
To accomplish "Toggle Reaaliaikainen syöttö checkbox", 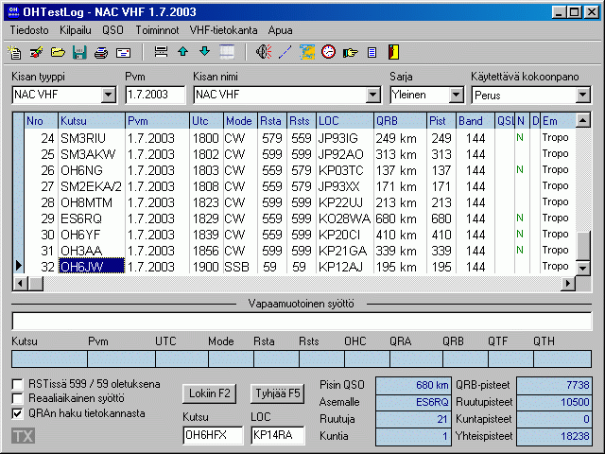I will (19, 399).
